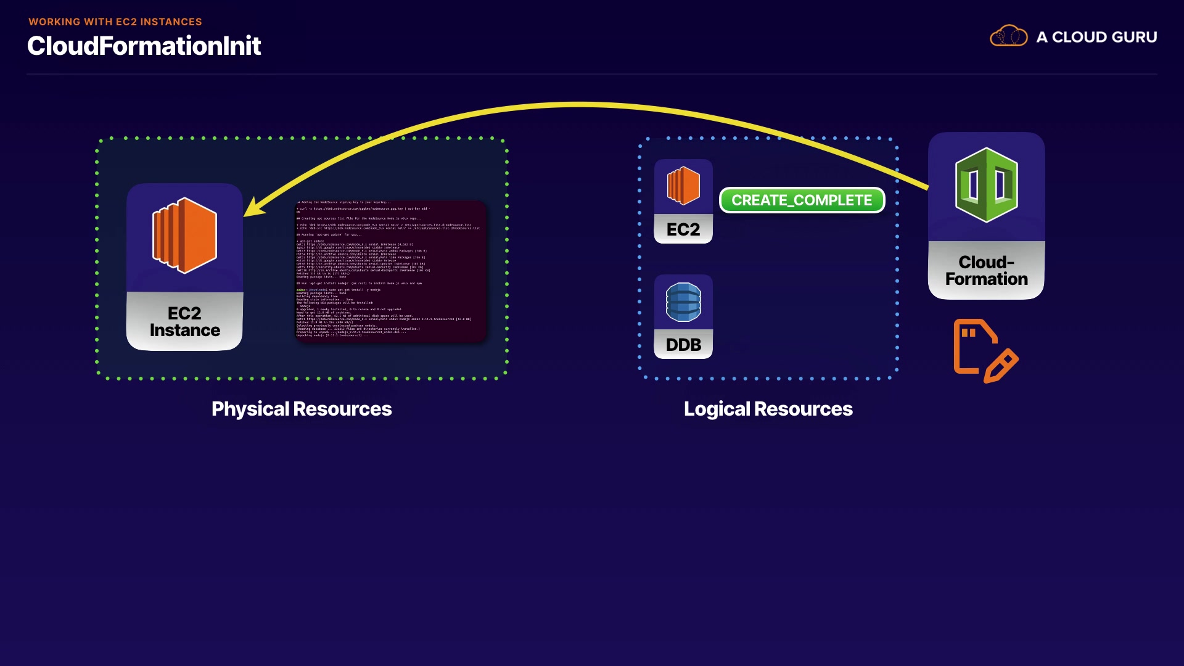Click the green CloudFormation icon

click(986, 185)
